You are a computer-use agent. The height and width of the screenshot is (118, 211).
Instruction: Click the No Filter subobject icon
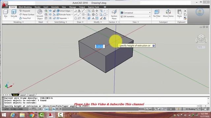[x=157, y=13]
